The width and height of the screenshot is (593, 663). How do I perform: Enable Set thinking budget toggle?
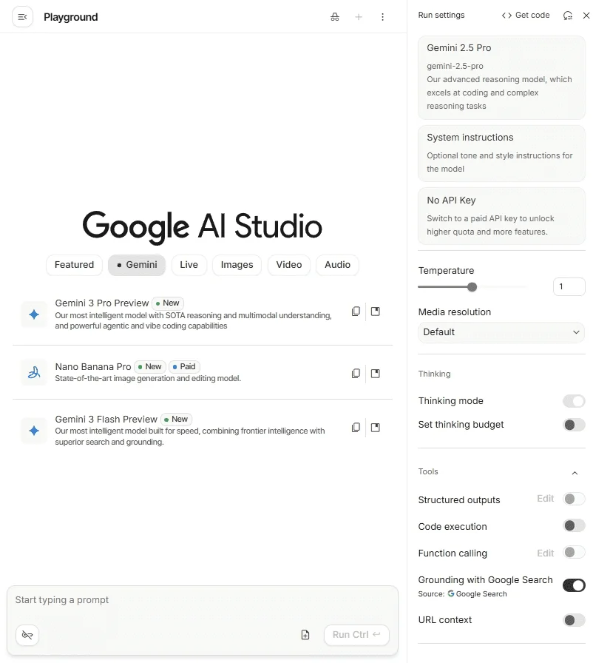[574, 425]
